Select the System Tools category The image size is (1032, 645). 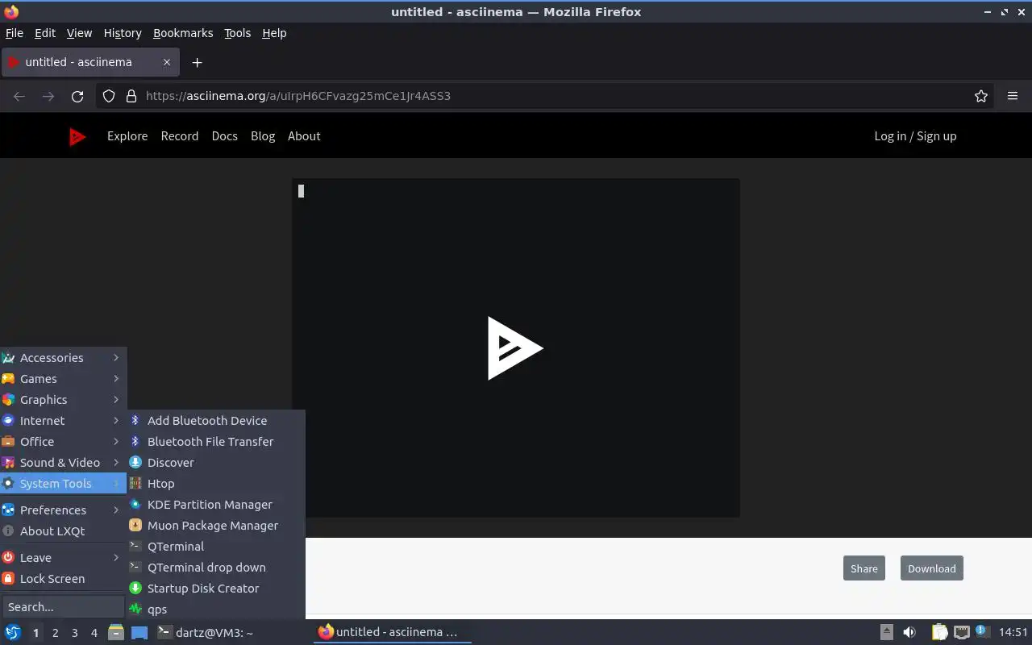pos(63,484)
